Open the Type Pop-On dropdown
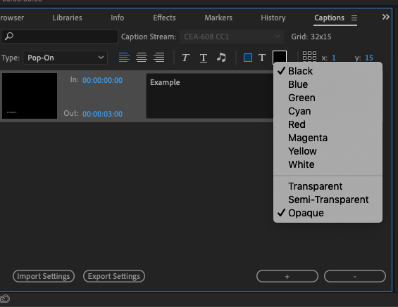The image size is (398, 307). click(66, 58)
